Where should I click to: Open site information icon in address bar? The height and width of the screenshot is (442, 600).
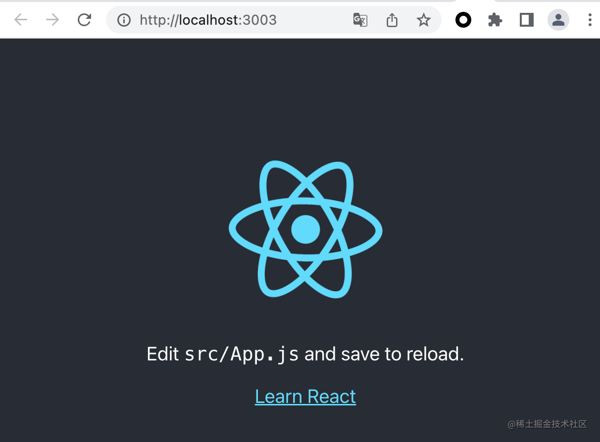[x=124, y=20]
